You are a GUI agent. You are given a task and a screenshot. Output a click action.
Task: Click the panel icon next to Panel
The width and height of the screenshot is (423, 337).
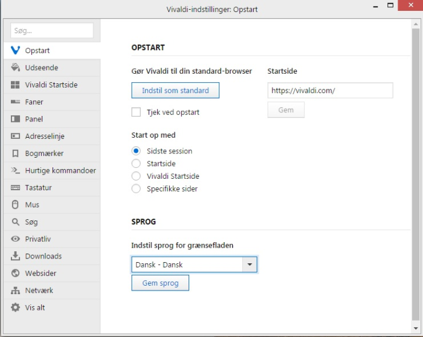(15, 119)
